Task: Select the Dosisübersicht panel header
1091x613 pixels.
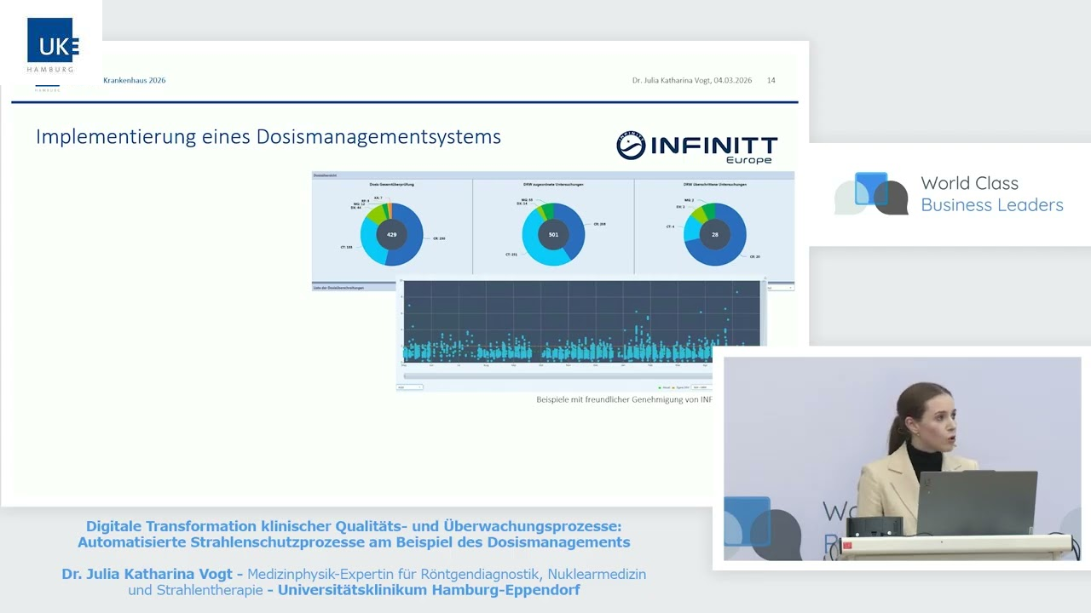Action: click(x=326, y=175)
